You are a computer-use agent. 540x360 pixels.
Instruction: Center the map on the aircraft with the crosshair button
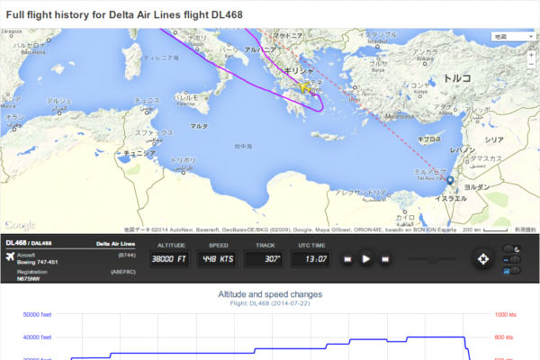click(482, 259)
